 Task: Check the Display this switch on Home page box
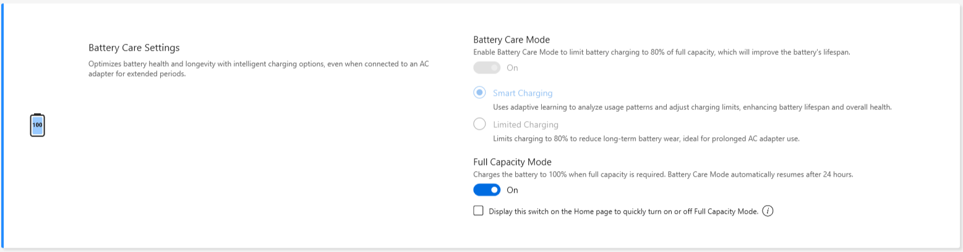pyautogui.click(x=478, y=211)
